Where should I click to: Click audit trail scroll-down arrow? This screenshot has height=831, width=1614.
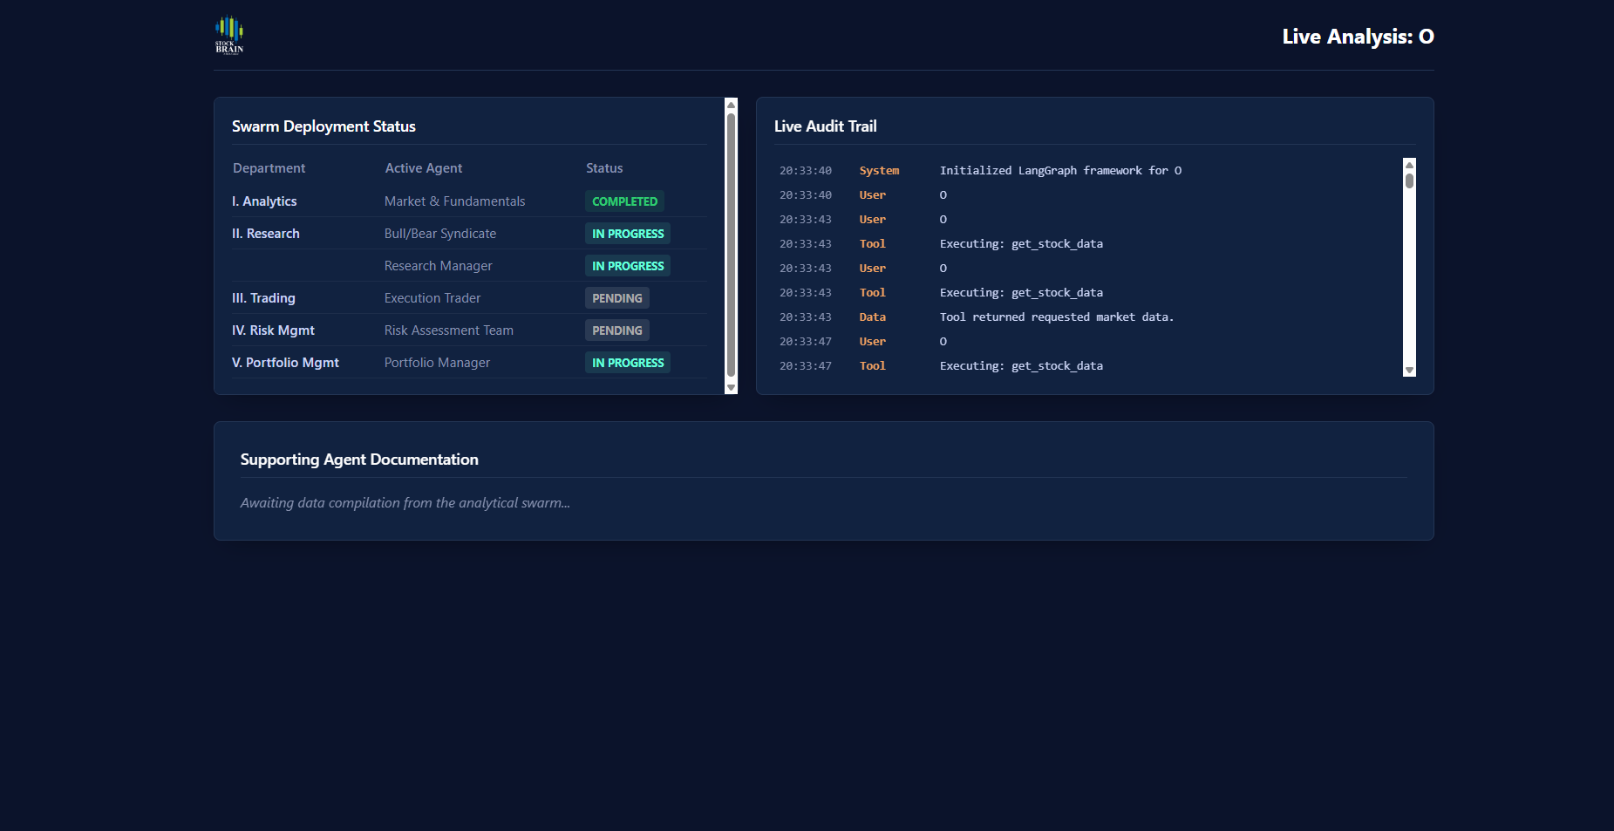(1409, 370)
